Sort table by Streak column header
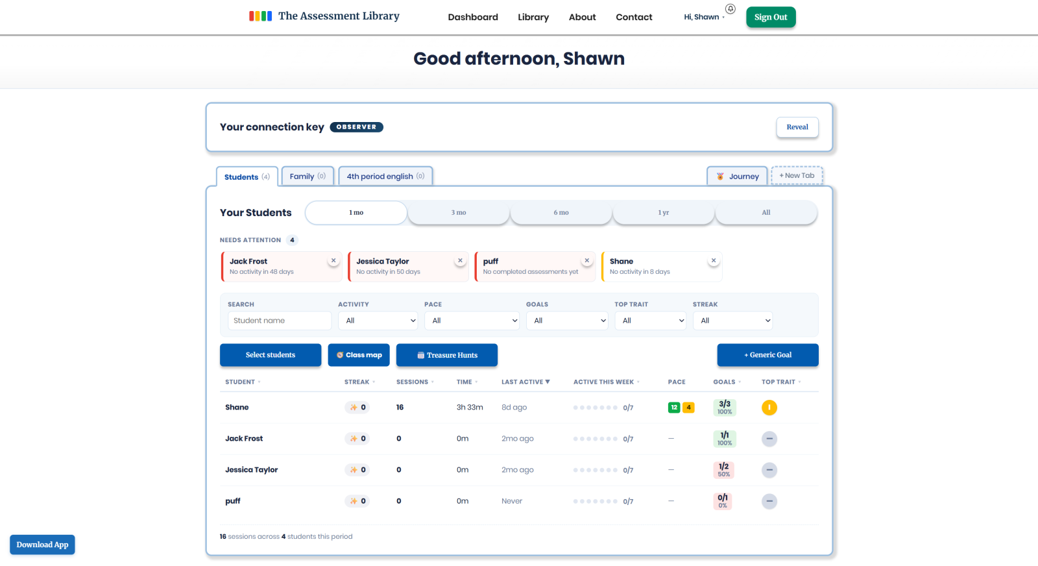Screen dimensions: 1038x566 [359, 382]
